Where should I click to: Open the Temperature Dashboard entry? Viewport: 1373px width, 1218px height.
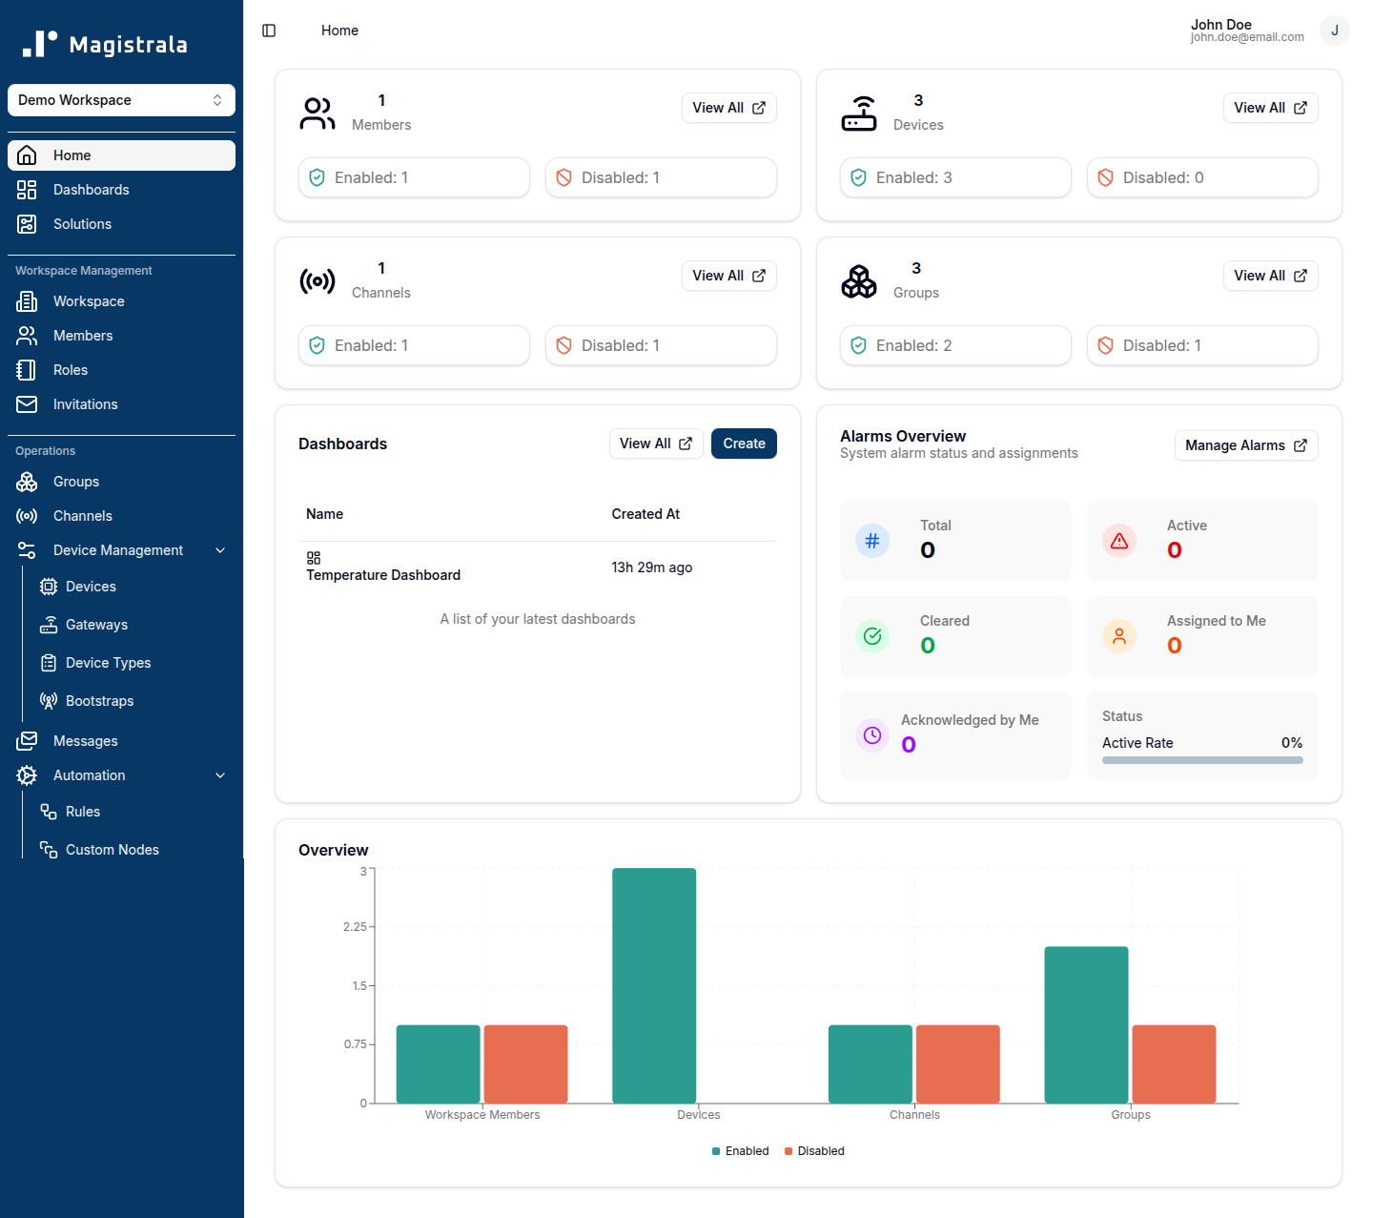(383, 575)
